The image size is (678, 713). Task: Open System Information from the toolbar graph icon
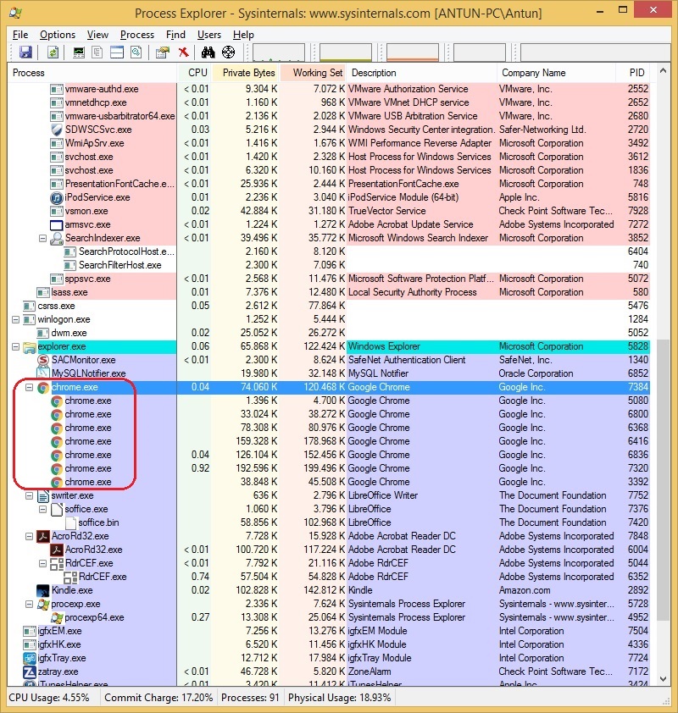point(77,52)
